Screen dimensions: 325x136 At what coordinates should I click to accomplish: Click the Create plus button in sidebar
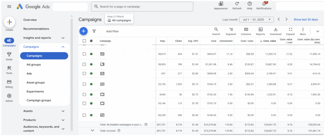click(x=10, y=22)
